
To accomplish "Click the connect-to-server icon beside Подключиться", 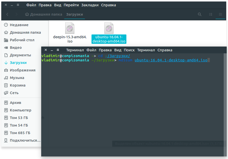I will coord(6,140).
